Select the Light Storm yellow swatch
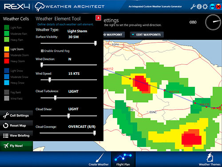 pos(7,49)
